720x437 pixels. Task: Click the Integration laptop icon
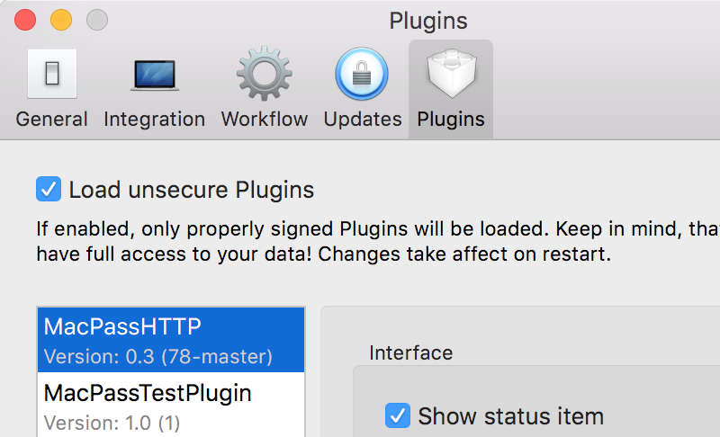point(154,75)
